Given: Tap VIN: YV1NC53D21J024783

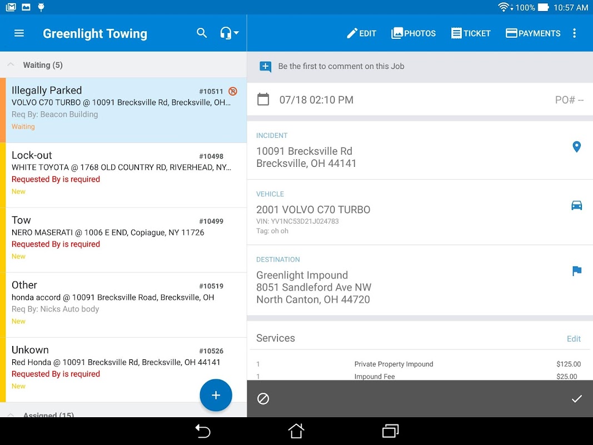Looking at the screenshot, I should [297, 221].
